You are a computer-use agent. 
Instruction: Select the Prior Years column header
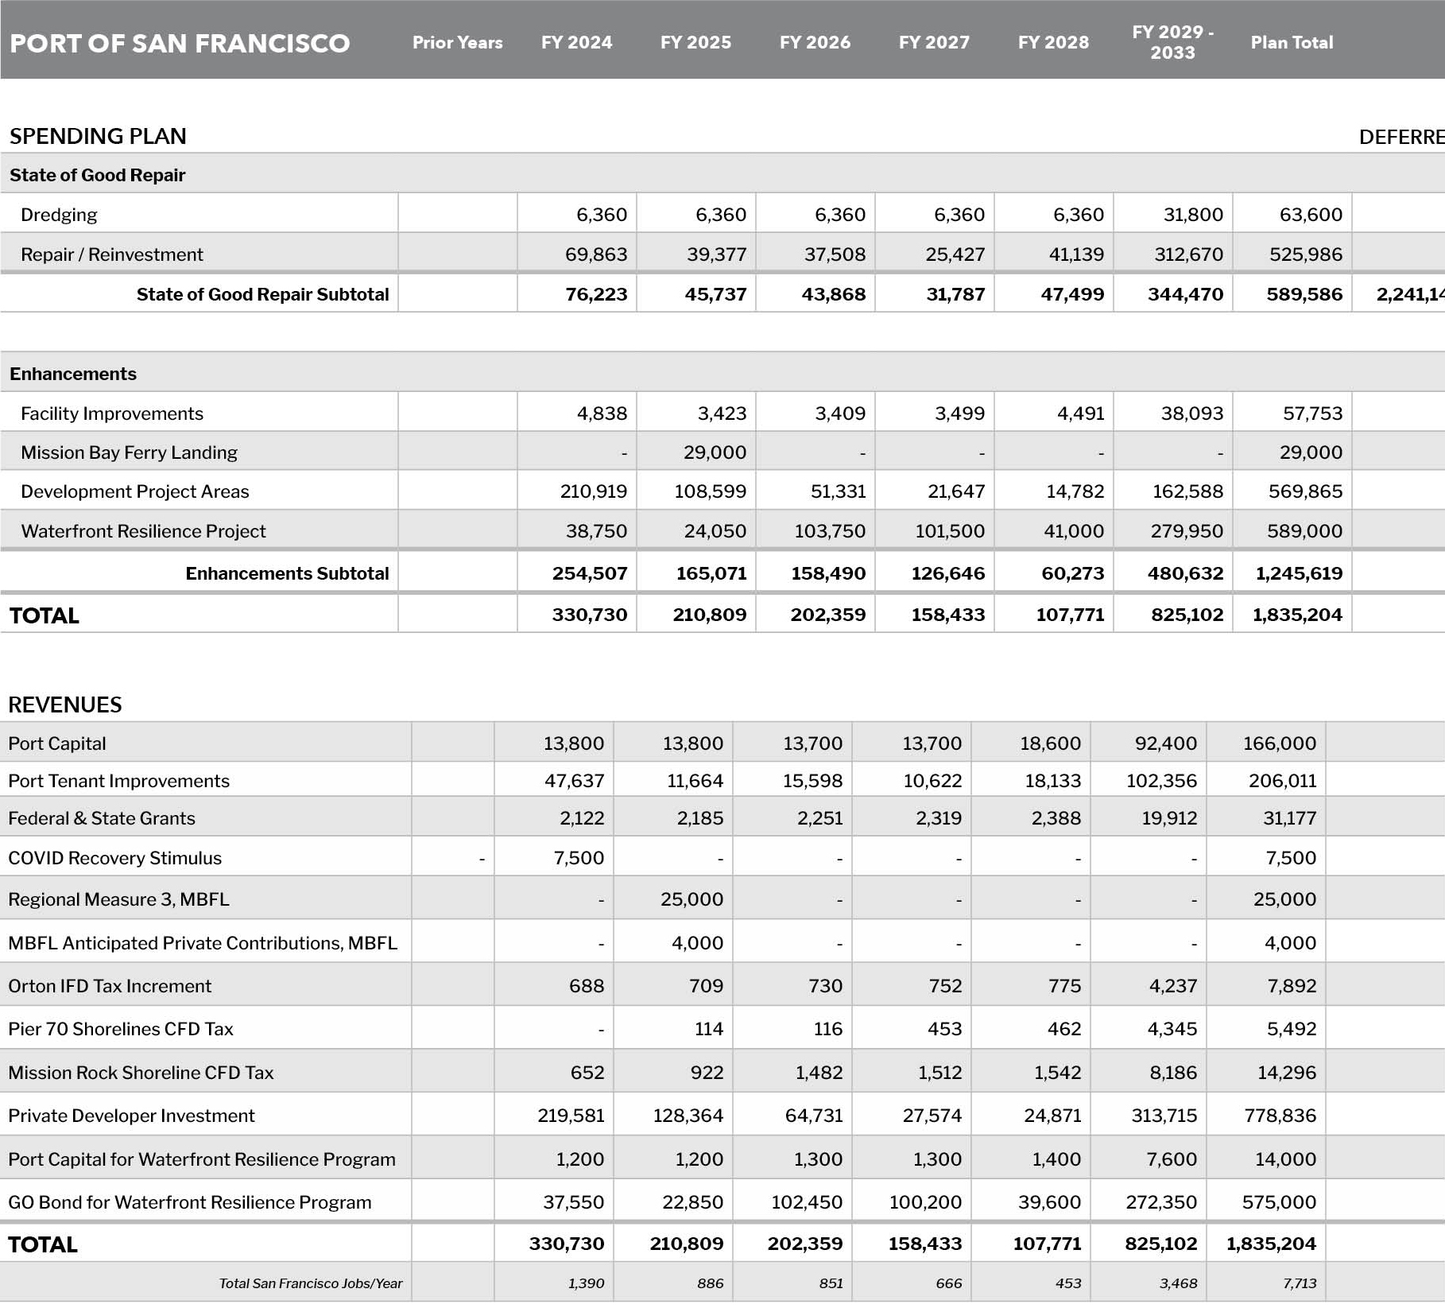coord(457,42)
